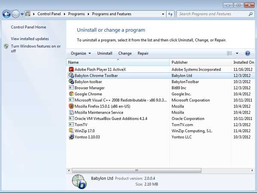This screenshot has height=193, width=257.
Task: Click Uninstall in the toolbar
Action: [105, 53]
